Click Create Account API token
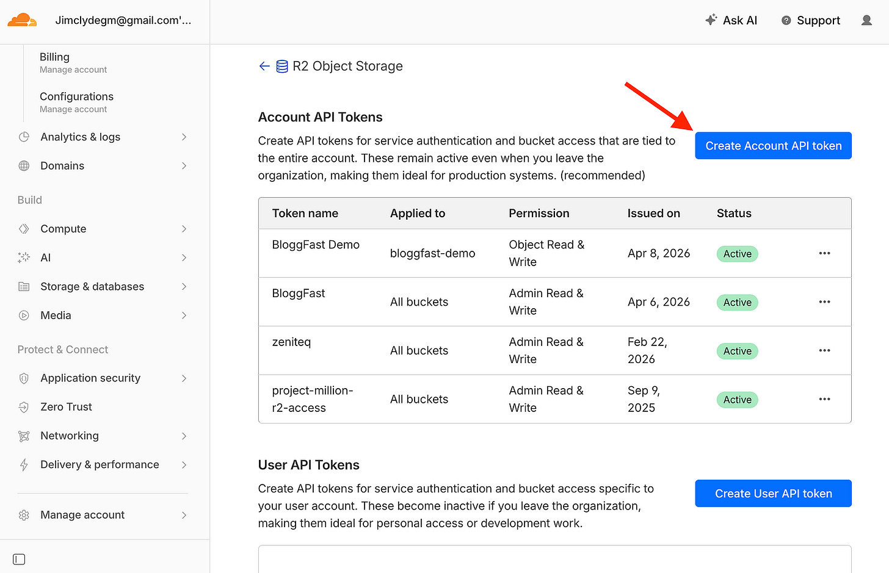The width and height of the screenshot is (889, 573). (x=773, y=145)
